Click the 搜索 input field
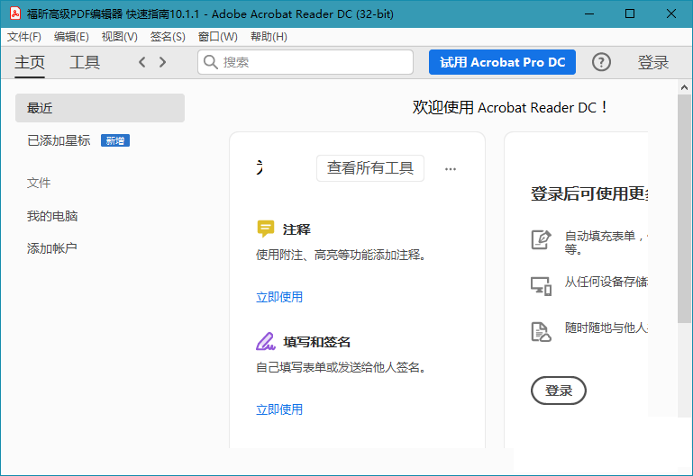This screenshot has height=476, width=693. pos(305,62)
